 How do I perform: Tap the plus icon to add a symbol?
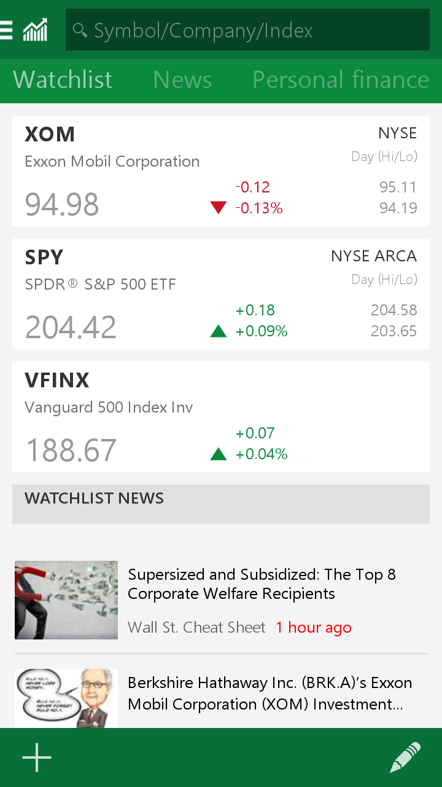pyautogui.click(x=37, y=757)
